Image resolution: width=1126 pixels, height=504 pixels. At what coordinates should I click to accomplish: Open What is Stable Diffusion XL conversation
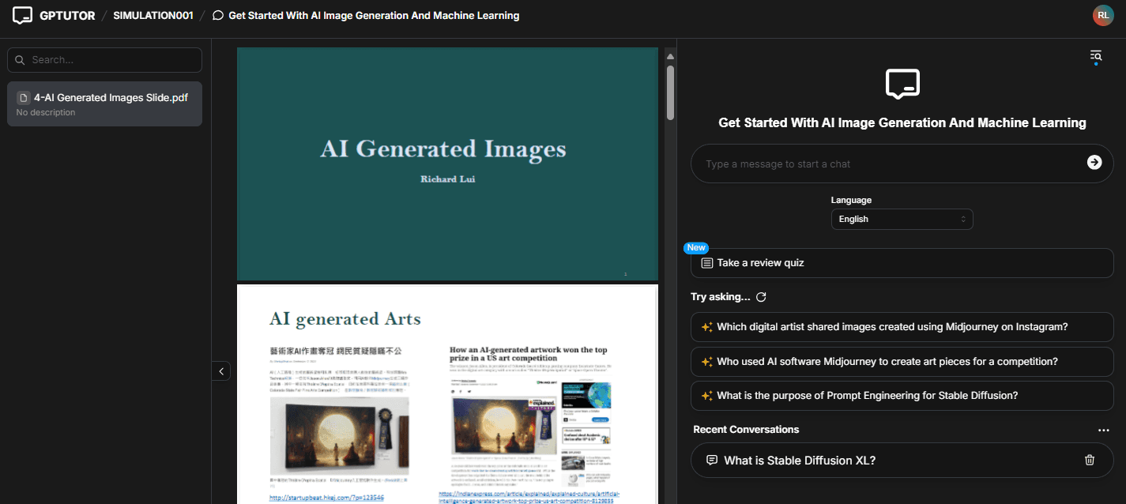902,460
